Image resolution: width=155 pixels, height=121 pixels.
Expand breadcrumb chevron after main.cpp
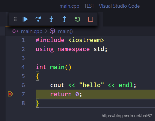pos(46,31)
